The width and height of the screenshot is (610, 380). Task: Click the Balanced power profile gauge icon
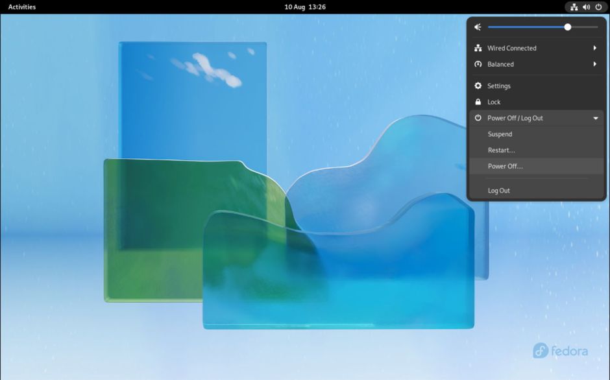click(478, 64)
